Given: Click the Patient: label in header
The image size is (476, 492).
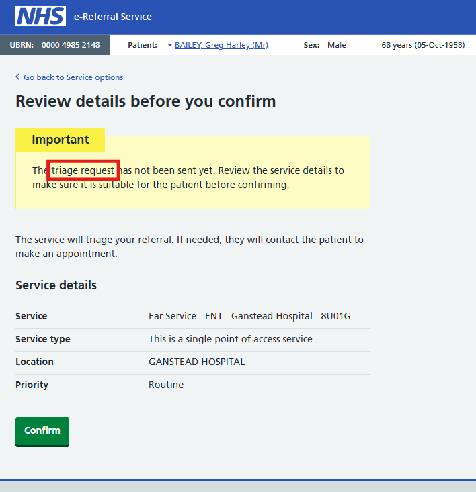Looking at the screenshot, I should point(143,45).
